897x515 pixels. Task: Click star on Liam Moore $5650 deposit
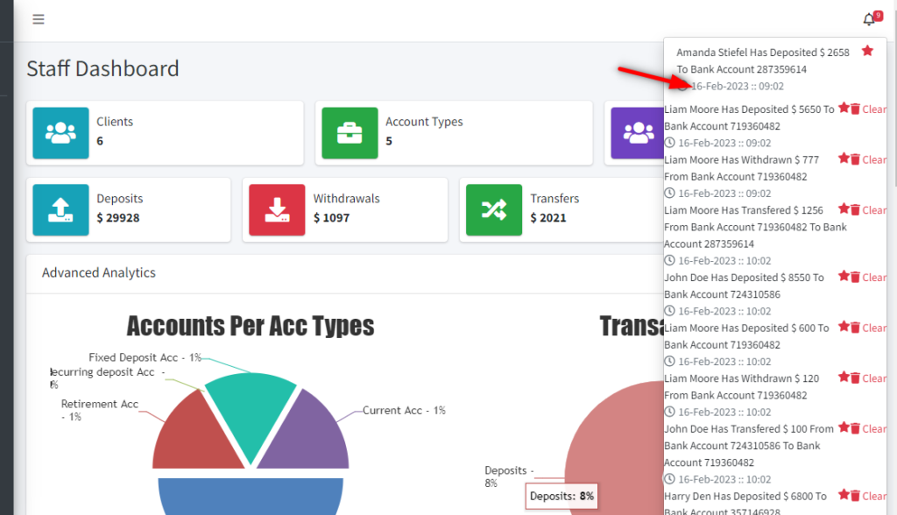(x=844, y=108)
